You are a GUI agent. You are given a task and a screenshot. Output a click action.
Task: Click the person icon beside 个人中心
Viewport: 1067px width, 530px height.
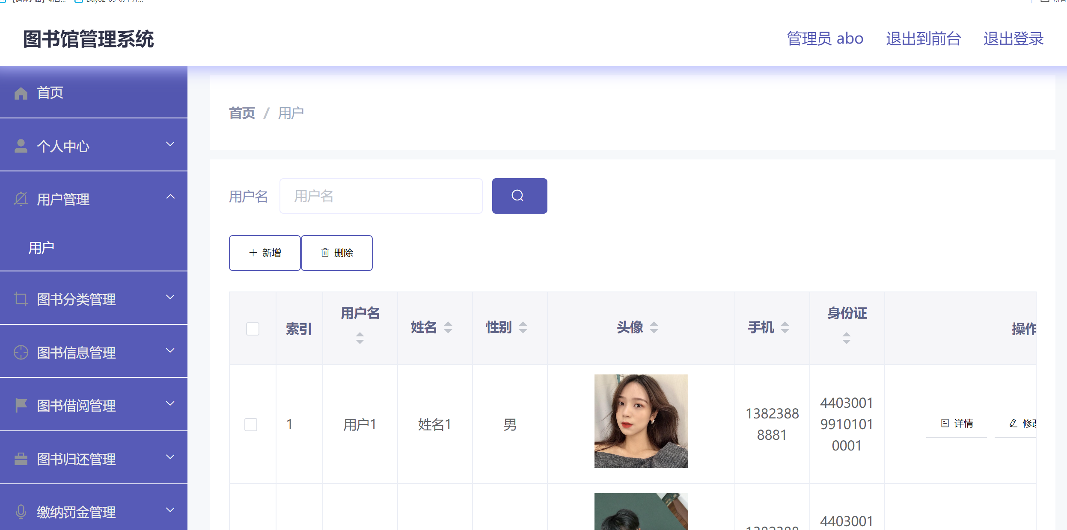pos(21,146)
